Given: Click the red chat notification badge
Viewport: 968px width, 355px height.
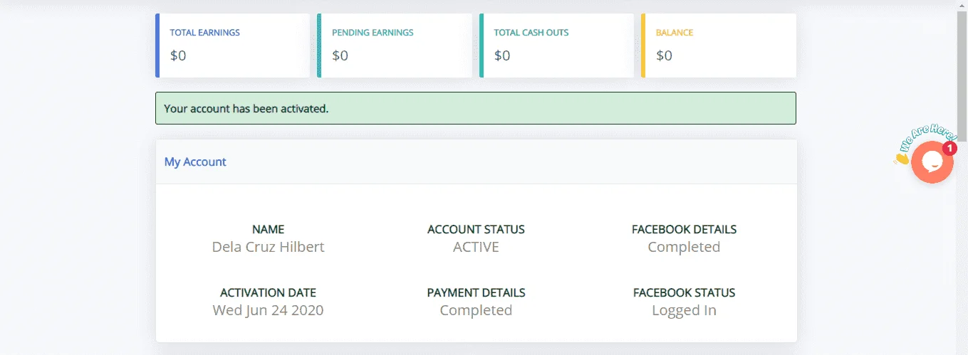Looking at the screenshot, I should [x=949, y=148].
